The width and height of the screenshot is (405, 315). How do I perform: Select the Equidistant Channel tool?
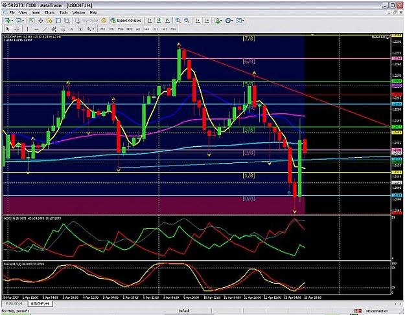(x=54, y=29)
